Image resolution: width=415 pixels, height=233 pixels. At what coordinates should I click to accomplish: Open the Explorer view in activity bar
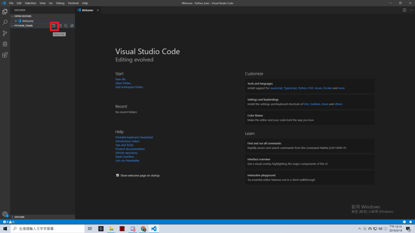pyautogui.click(x=5, y=12)
